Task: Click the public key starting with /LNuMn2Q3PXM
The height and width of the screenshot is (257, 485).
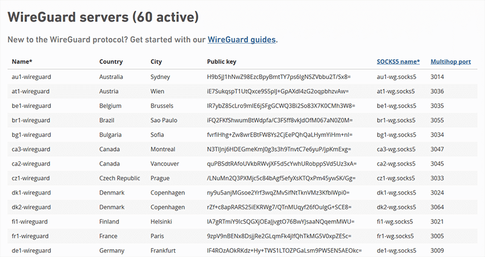Action: point(281,178)
